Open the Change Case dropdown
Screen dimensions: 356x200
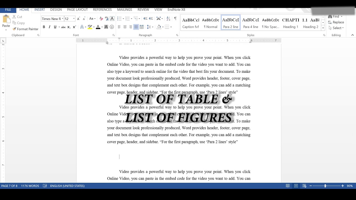pyautogui.click(x=92, y=19)
